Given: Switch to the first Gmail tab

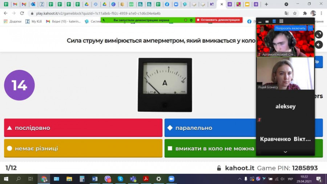Looking at the screenshot, I should point(15,4).
